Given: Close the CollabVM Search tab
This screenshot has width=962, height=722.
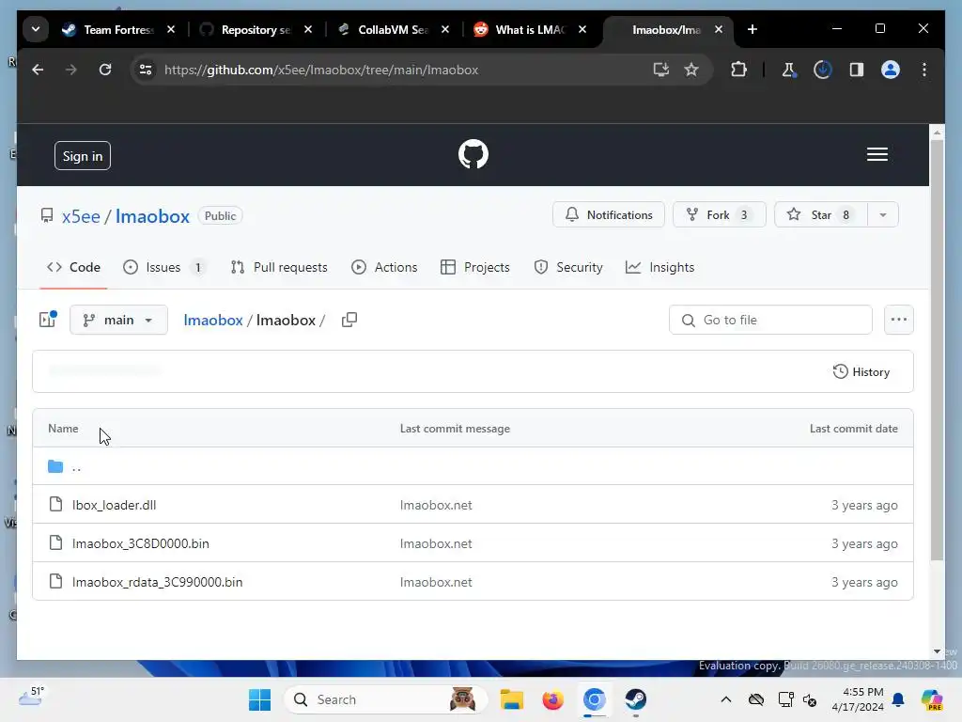Looking at the screenshot, I should tap(445, 29).
